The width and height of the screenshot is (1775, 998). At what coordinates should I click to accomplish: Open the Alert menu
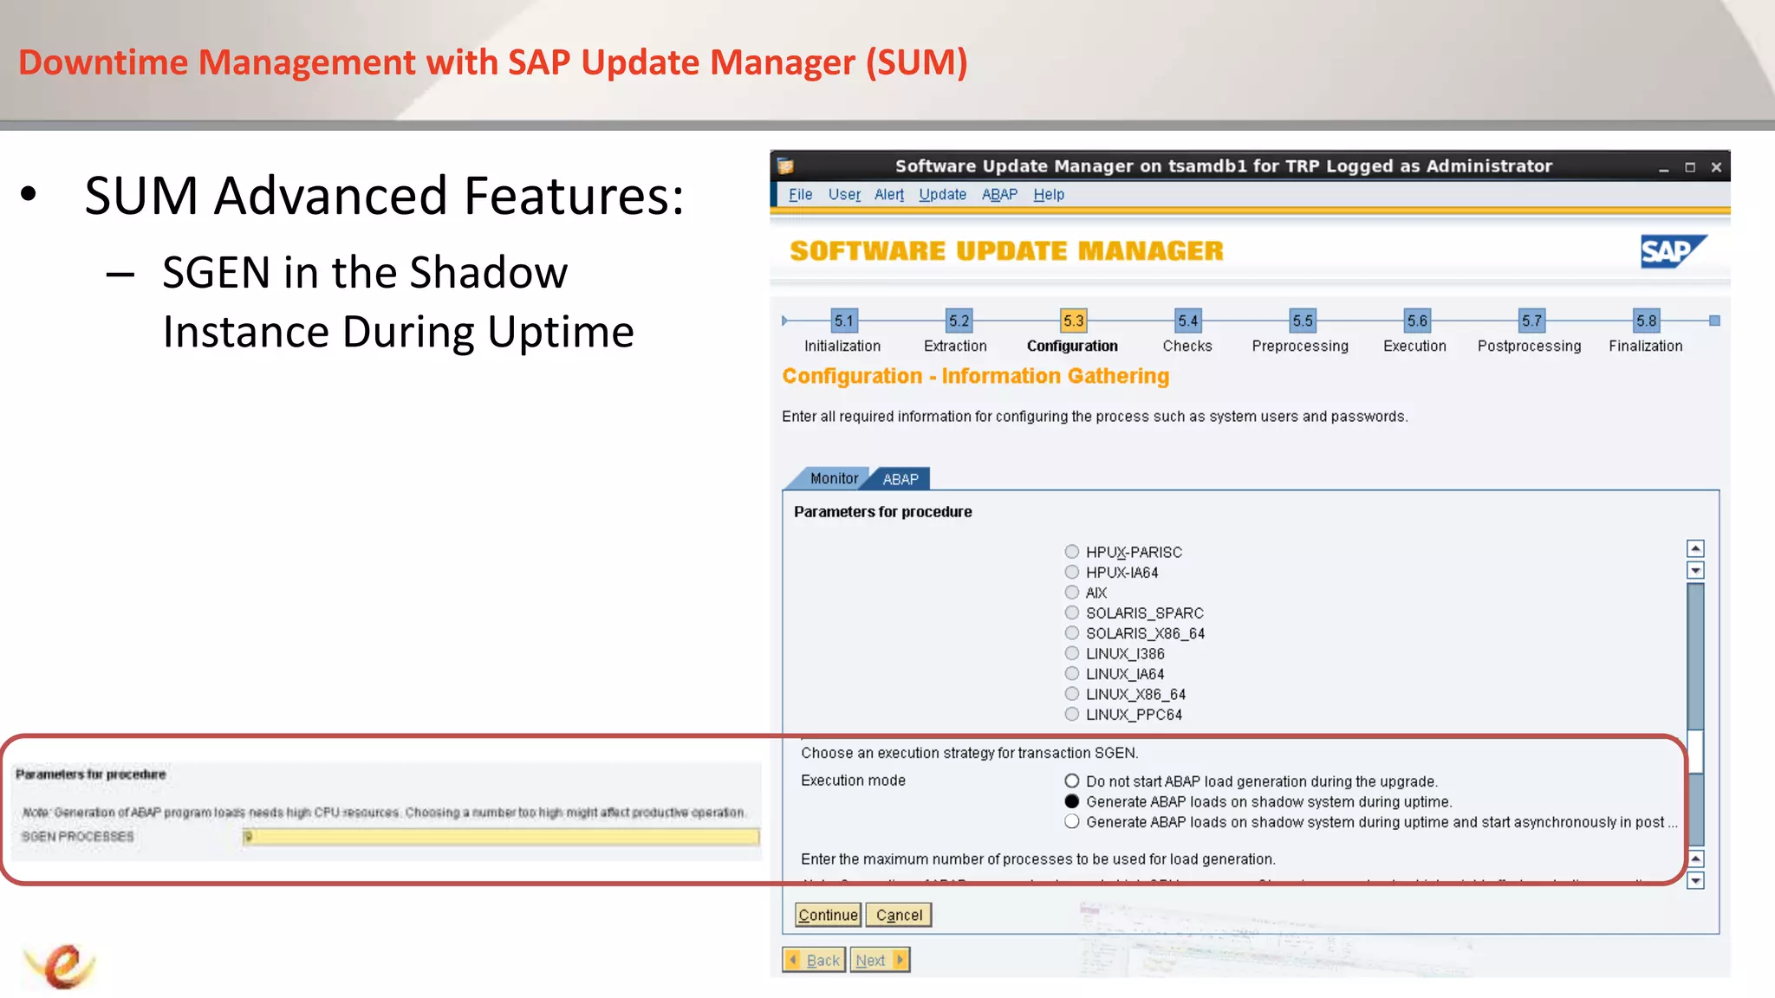click(889, 195)
